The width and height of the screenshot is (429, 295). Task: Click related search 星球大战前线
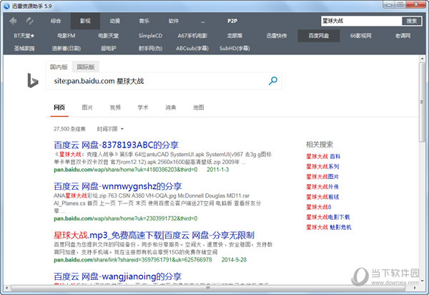(x=322, y=197)
